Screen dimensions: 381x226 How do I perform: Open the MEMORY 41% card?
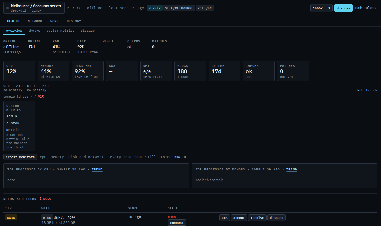pyautogui.click(x=54, y=71)
